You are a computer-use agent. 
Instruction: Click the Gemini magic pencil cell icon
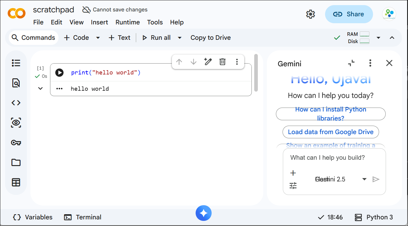(x=208, y=62)
